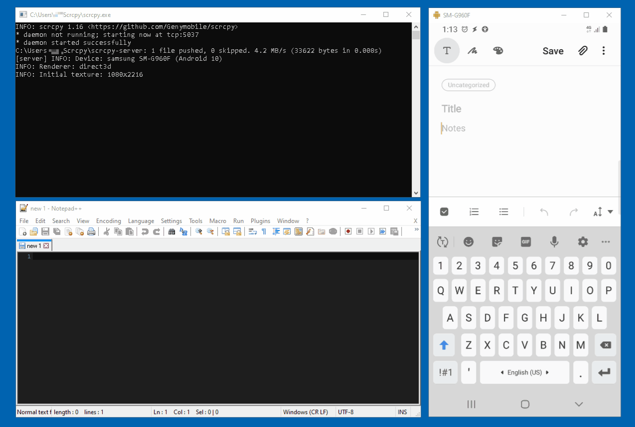
Task: Tap the !#1 symbols key
Action: click(446, 372)
